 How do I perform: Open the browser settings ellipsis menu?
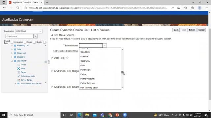coord(207,8)
